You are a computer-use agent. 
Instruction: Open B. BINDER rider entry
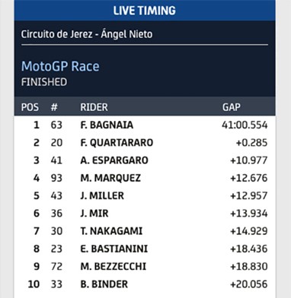(x=104, y=284)
